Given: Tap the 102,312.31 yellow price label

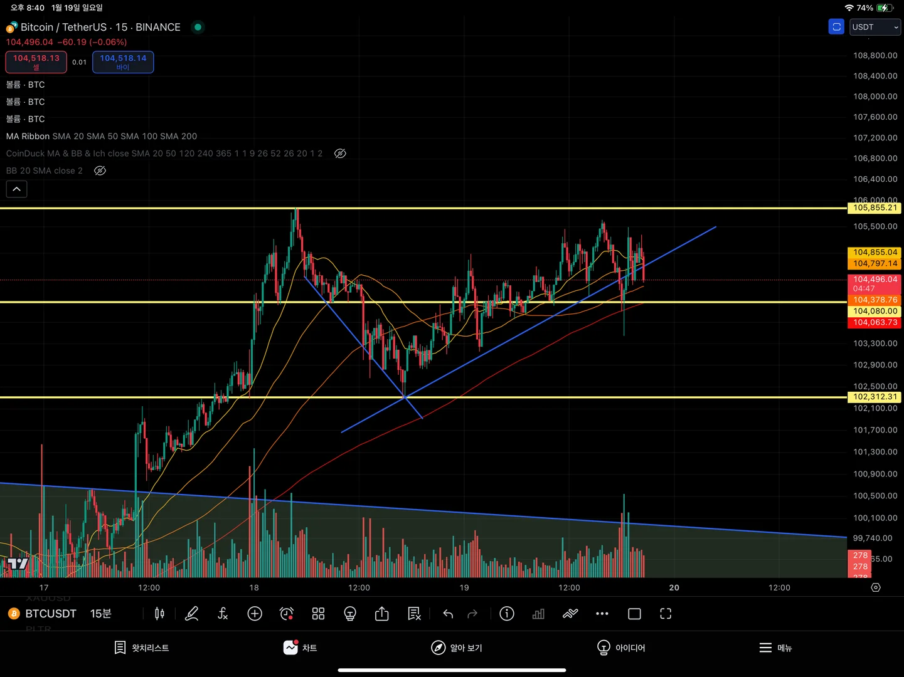Looking at the screenshot, I should pyautogui.click(x=875, y=397).
